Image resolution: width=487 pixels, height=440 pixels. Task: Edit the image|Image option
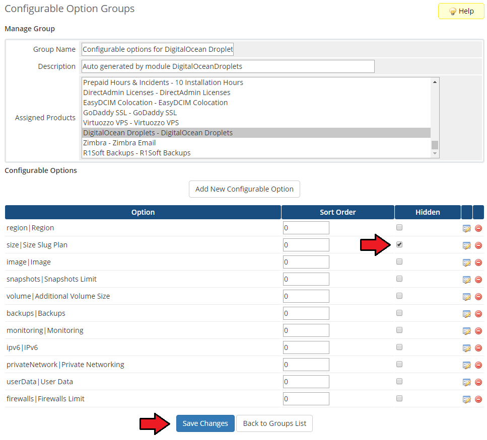click(466, 262)
